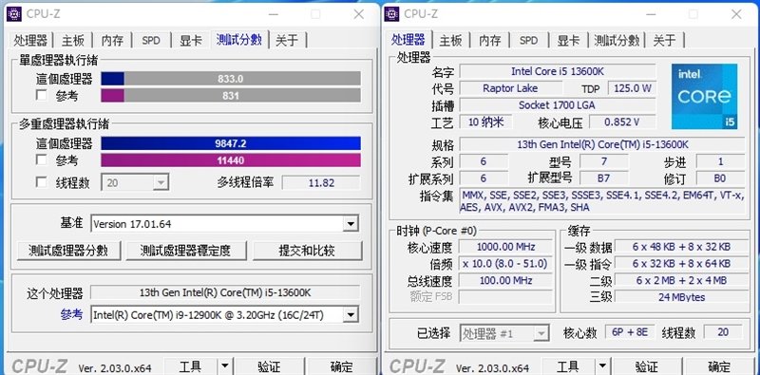Click 这个处理器 field with i5-13600K name

click(x=225, y=292)
